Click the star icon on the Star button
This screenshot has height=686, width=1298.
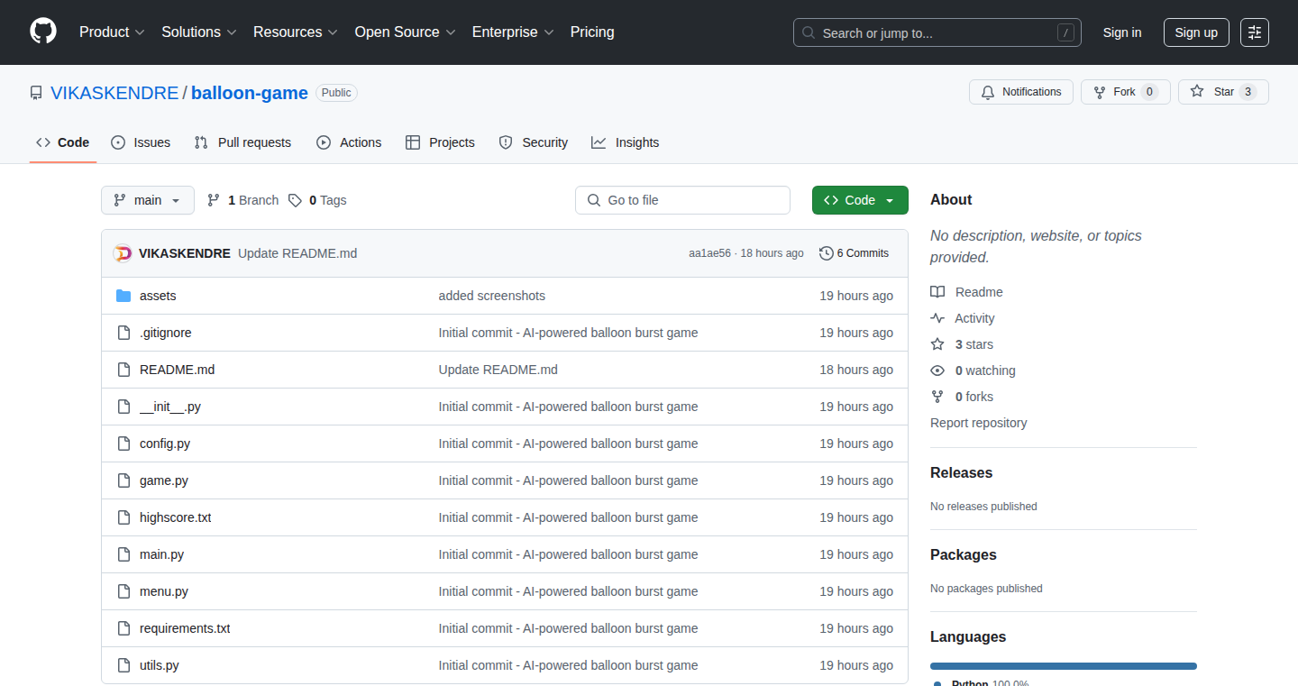point(1197,92)
